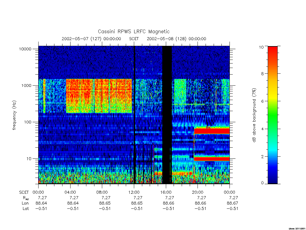This screenshot has width=306, height=230.
Task: Click the colorbar tick label '8'
Action: [262, 74]
